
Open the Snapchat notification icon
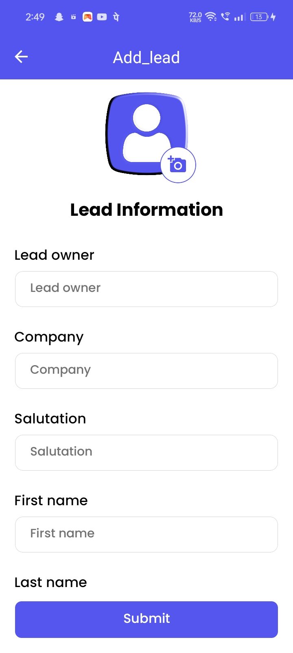(59, 17)
